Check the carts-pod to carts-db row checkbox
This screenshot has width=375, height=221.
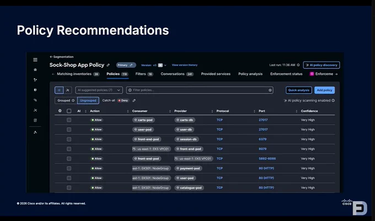69,120
